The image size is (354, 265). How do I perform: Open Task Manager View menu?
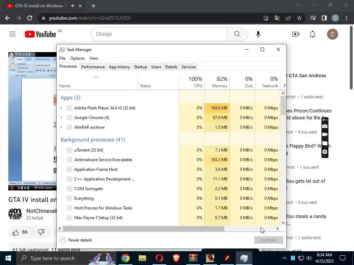(94, 58)
